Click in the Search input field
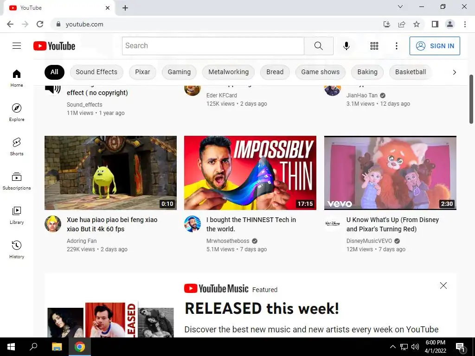Image resolution: width=475 pixels, height=356 pixels. (x=213, y=46)
